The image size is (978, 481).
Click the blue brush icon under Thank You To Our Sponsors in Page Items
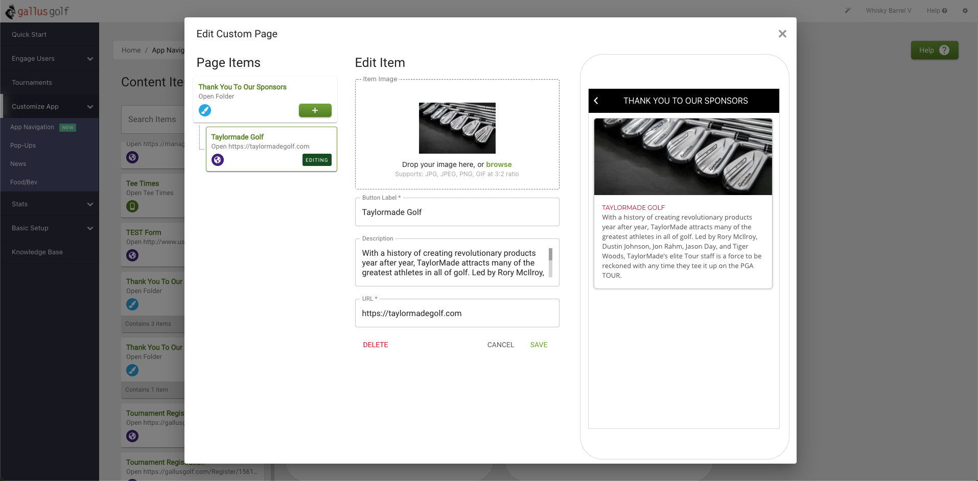205,110
